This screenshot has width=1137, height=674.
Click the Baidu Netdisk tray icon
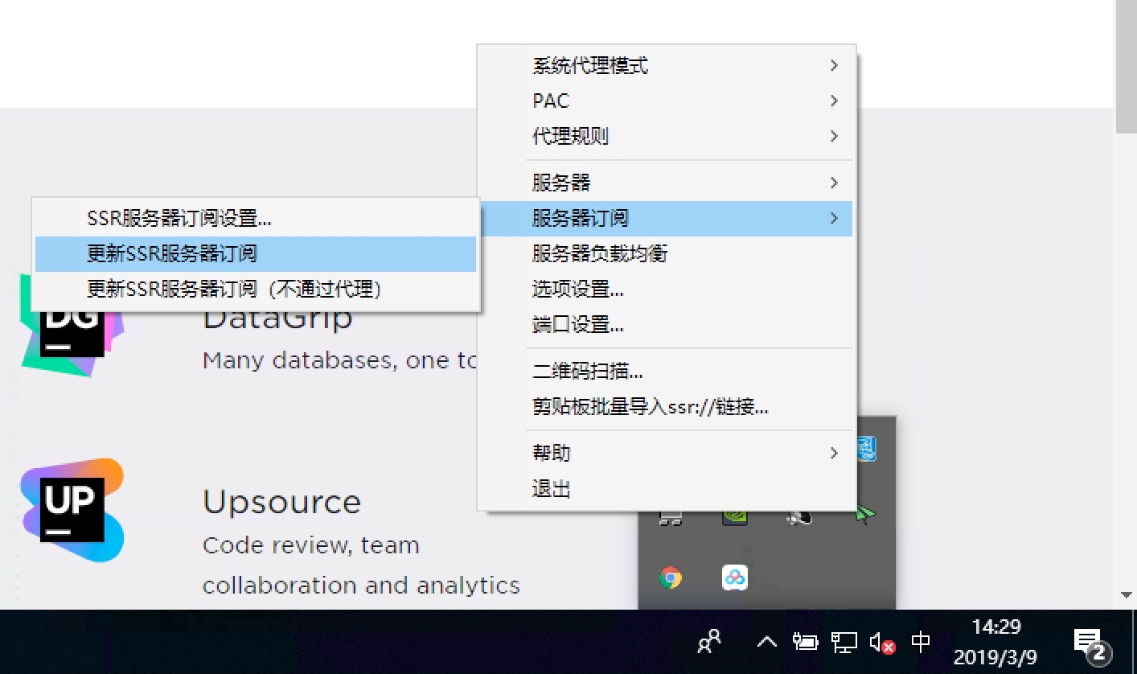735,577
